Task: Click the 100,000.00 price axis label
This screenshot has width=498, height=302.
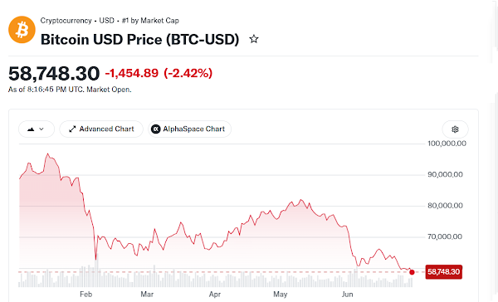Action: tap(447, 144)
